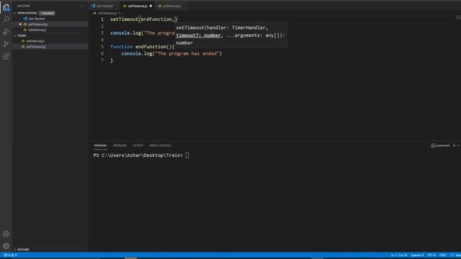Click 'Ln 1, Col 24' in status bar

(399, 255)
